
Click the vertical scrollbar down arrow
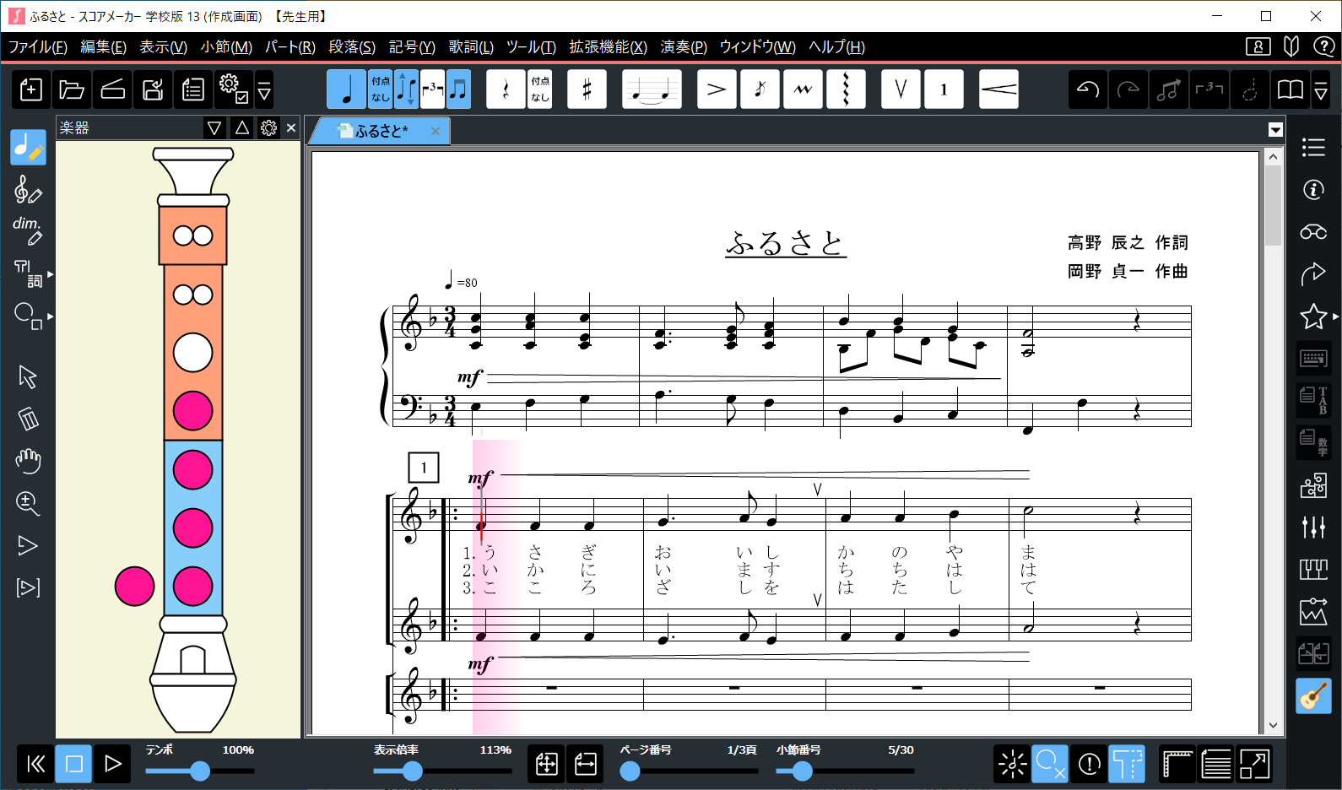1273,725
